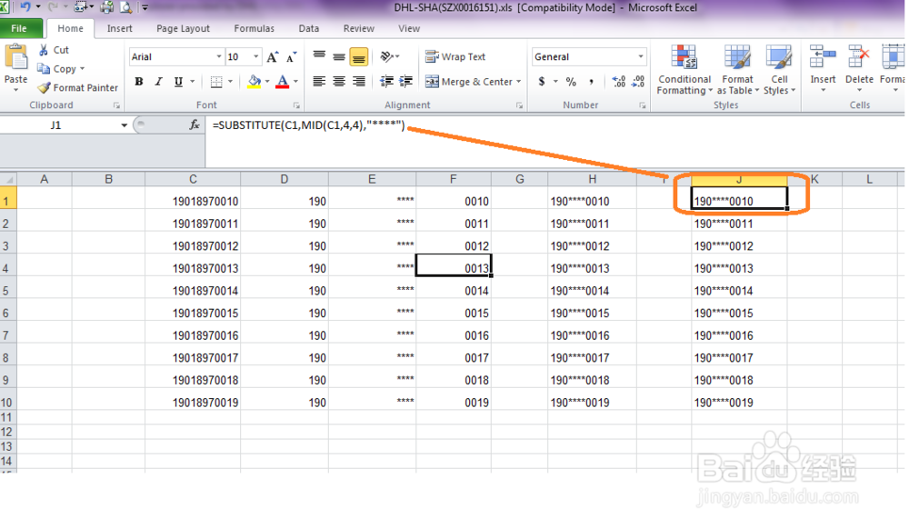
Task: Open the General number format dropdown
Action: (x=641, y=57)
